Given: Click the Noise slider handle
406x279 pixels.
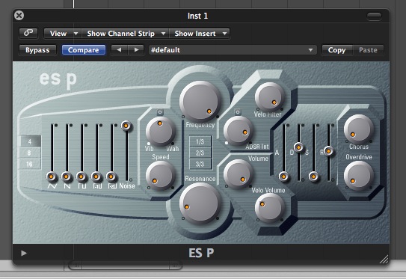Looking at the screenshot, I should [x=126, y=126].
